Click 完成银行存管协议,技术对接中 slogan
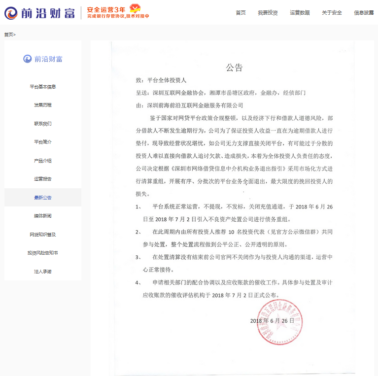This screenshot has height=376, width=378. pos(118,16)
